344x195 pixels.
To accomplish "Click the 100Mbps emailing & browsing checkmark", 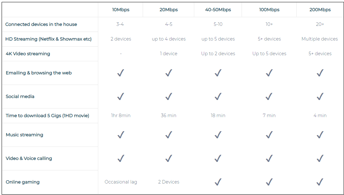I will (x=269, y=73).
